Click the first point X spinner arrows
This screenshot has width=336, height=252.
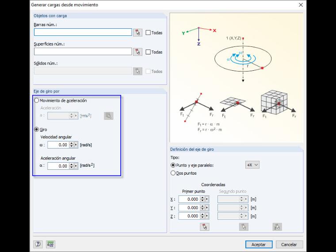[x=202, y=199]
